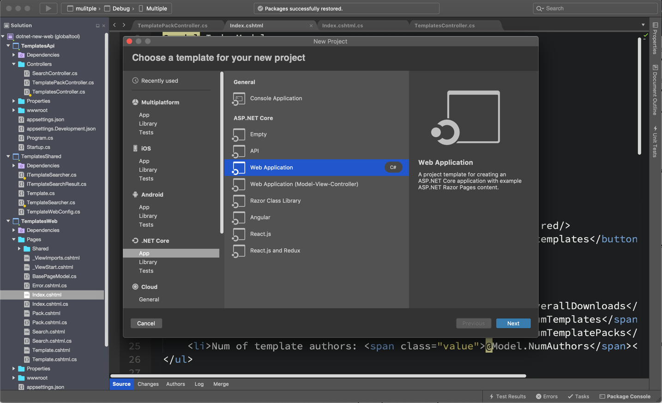The height and width of the screenshot is (403, 662).
Task: Click the iOS category icon
Action: (x=135, y=148)
